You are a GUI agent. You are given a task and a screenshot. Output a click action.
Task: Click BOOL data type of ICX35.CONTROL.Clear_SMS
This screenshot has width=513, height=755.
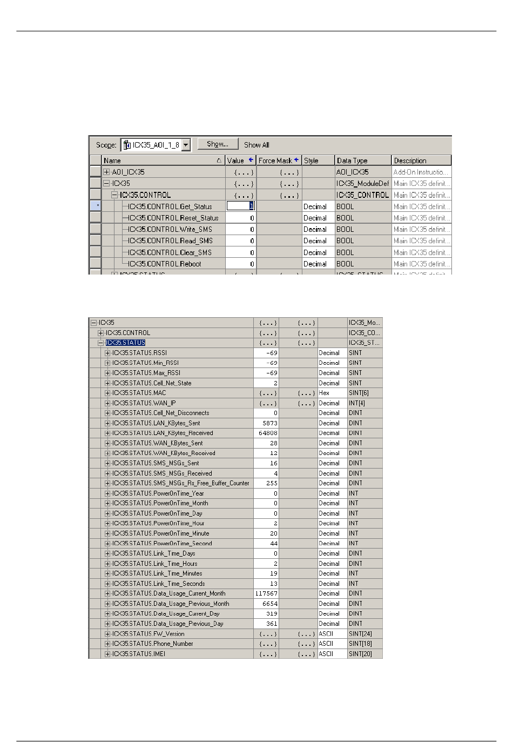coord(363,252)
